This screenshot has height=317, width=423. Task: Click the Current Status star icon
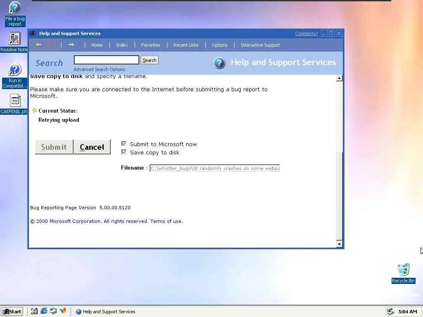point(34,110)
